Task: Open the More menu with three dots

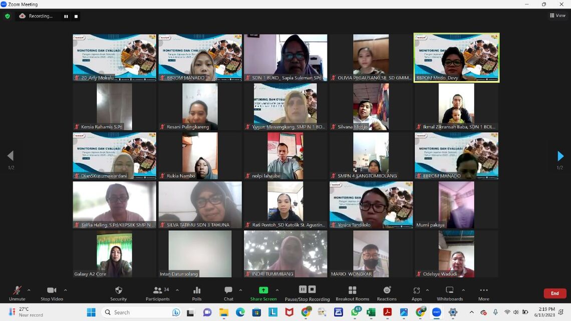Action: tap(483, 292)
